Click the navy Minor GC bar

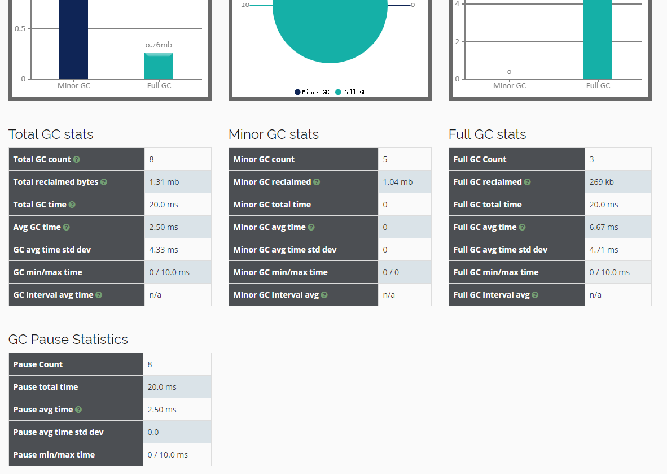pos(73,39)
